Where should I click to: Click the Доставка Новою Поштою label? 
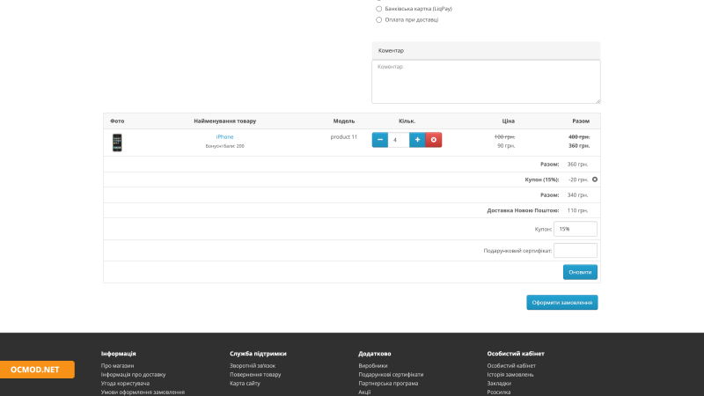pyautogui.click(x=523, y=210)
